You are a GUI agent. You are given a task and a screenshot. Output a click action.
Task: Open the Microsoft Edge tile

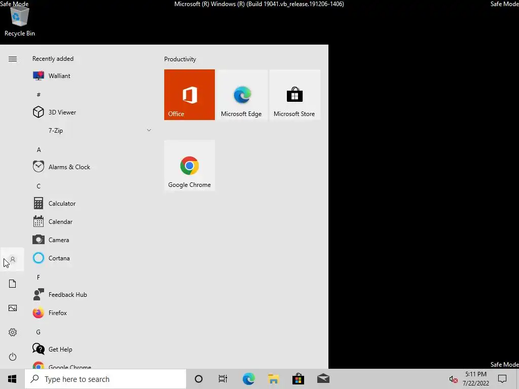click(x=242, y=95)
